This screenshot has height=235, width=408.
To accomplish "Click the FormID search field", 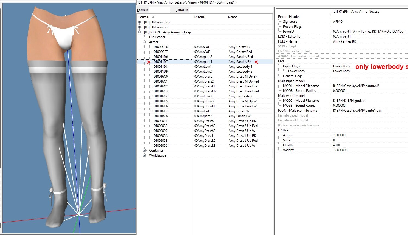I will pos(159,10).
